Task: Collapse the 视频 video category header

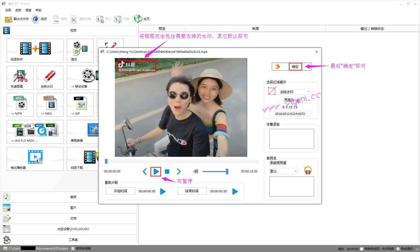Action: tap(69, 30)
